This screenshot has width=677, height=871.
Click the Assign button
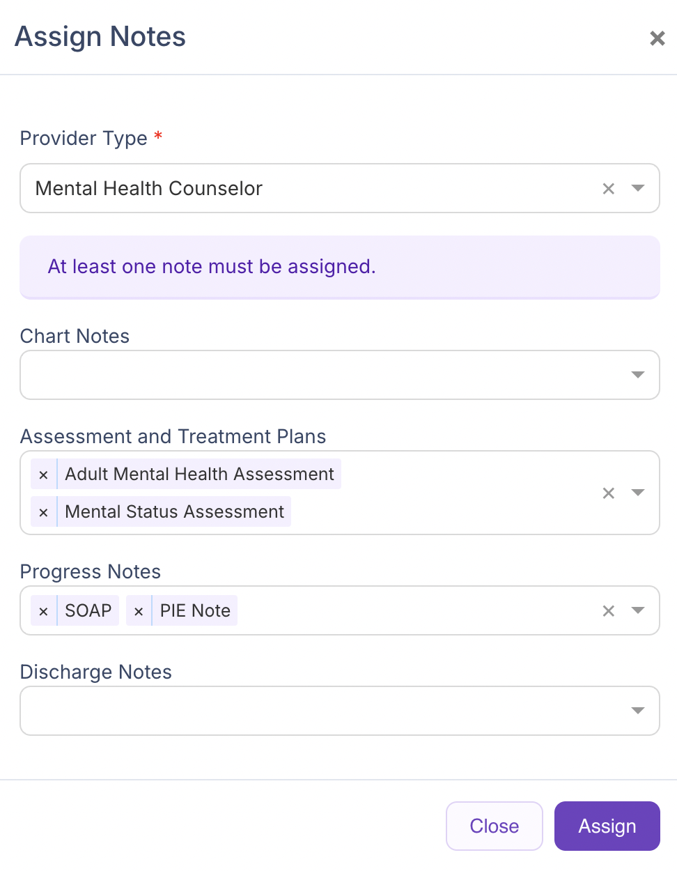[607, 826]
